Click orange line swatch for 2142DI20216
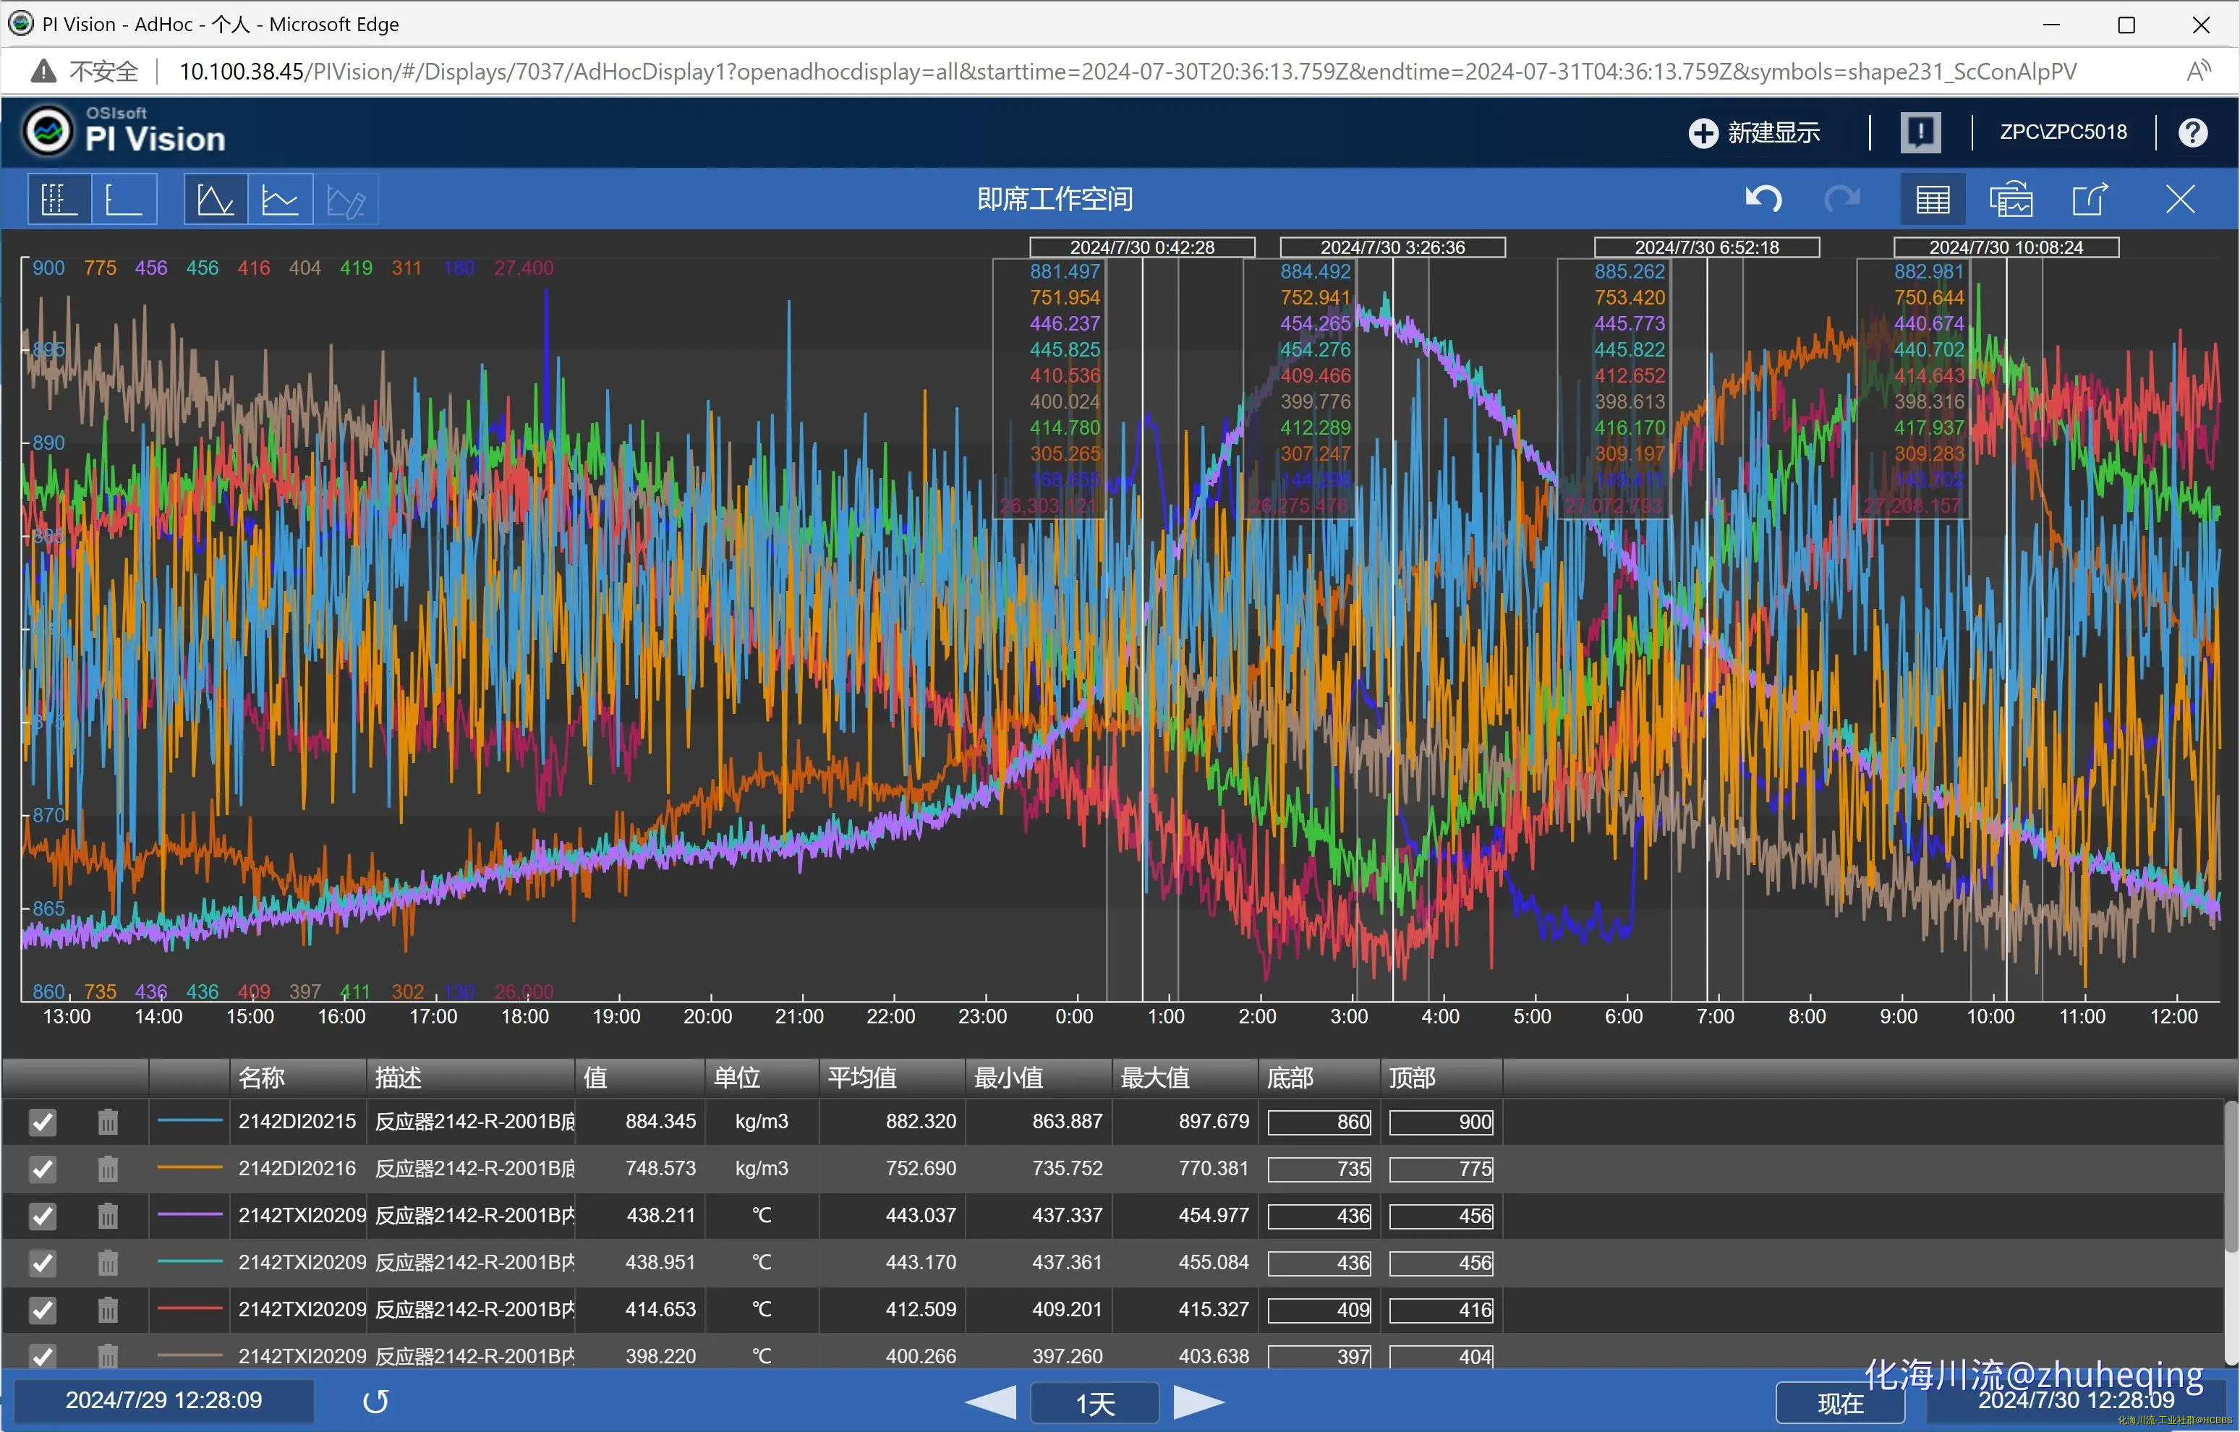 pyautogui.click(x=189, y=1168)
